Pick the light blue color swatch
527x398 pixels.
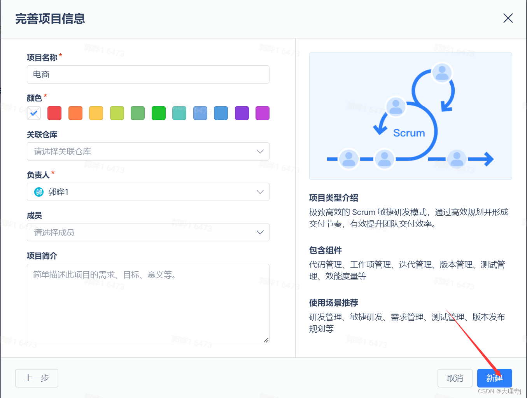pyautogui.click(x=200, y=113)
